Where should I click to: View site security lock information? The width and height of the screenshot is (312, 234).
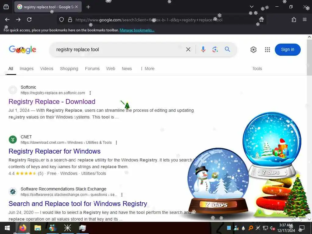(x=70, y=20)
